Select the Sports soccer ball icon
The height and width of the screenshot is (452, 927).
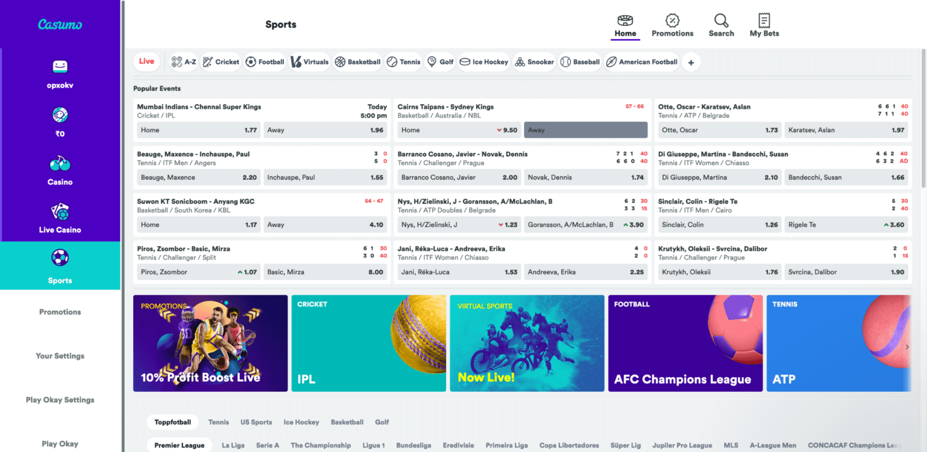point(60,257)
